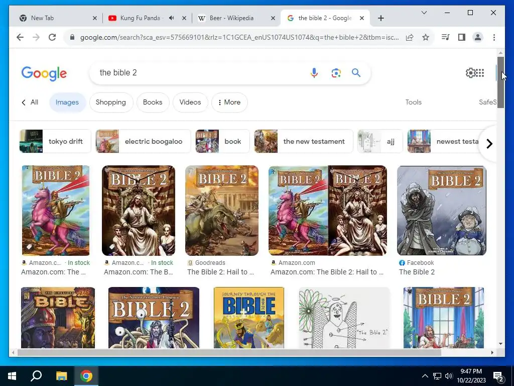Open pink unicorn Bible 2 image

point(55,211)
